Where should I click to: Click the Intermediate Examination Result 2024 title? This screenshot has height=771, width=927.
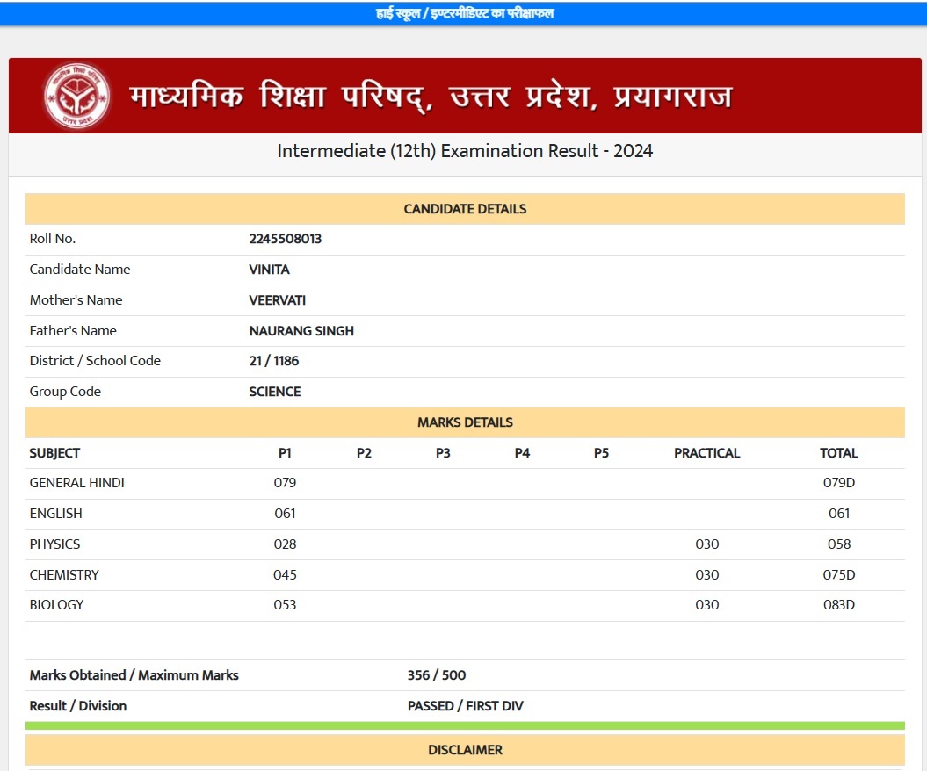tap(465, 151)
